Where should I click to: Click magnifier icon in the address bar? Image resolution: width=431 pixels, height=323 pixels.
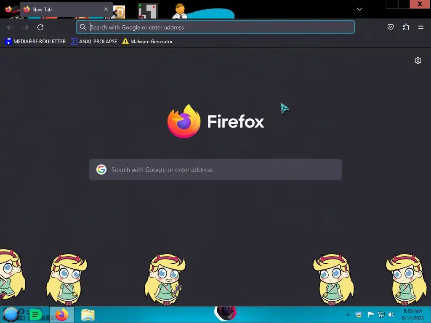point(83,27)
